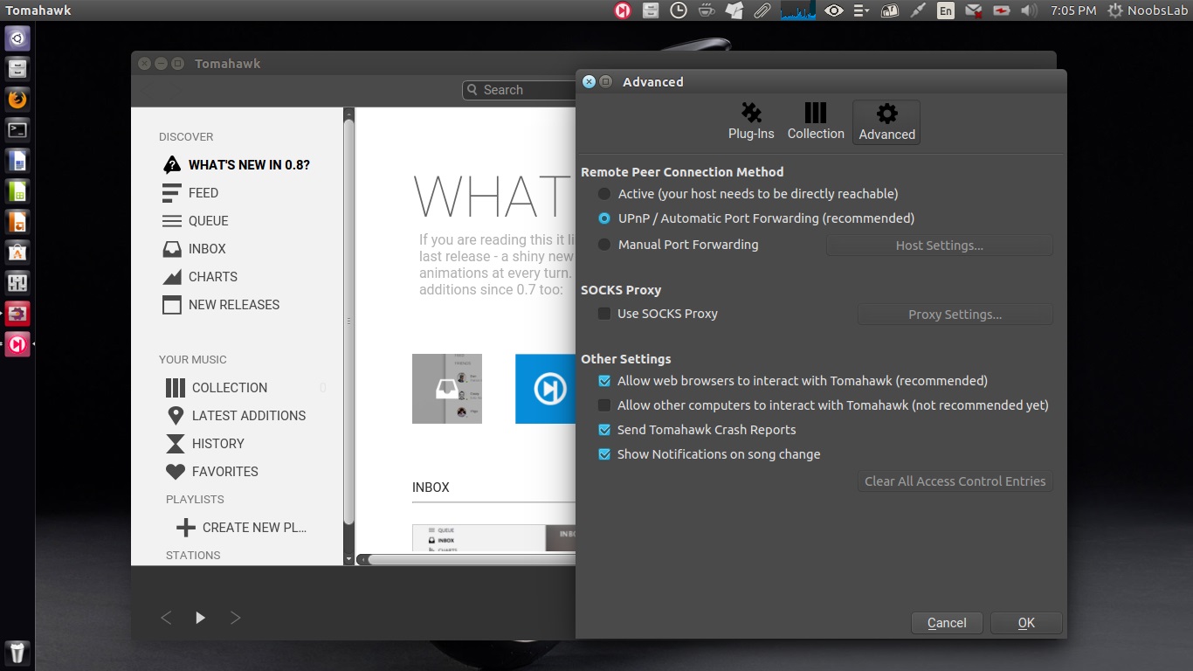Open the battery indicator menu

coord(1002,10)
